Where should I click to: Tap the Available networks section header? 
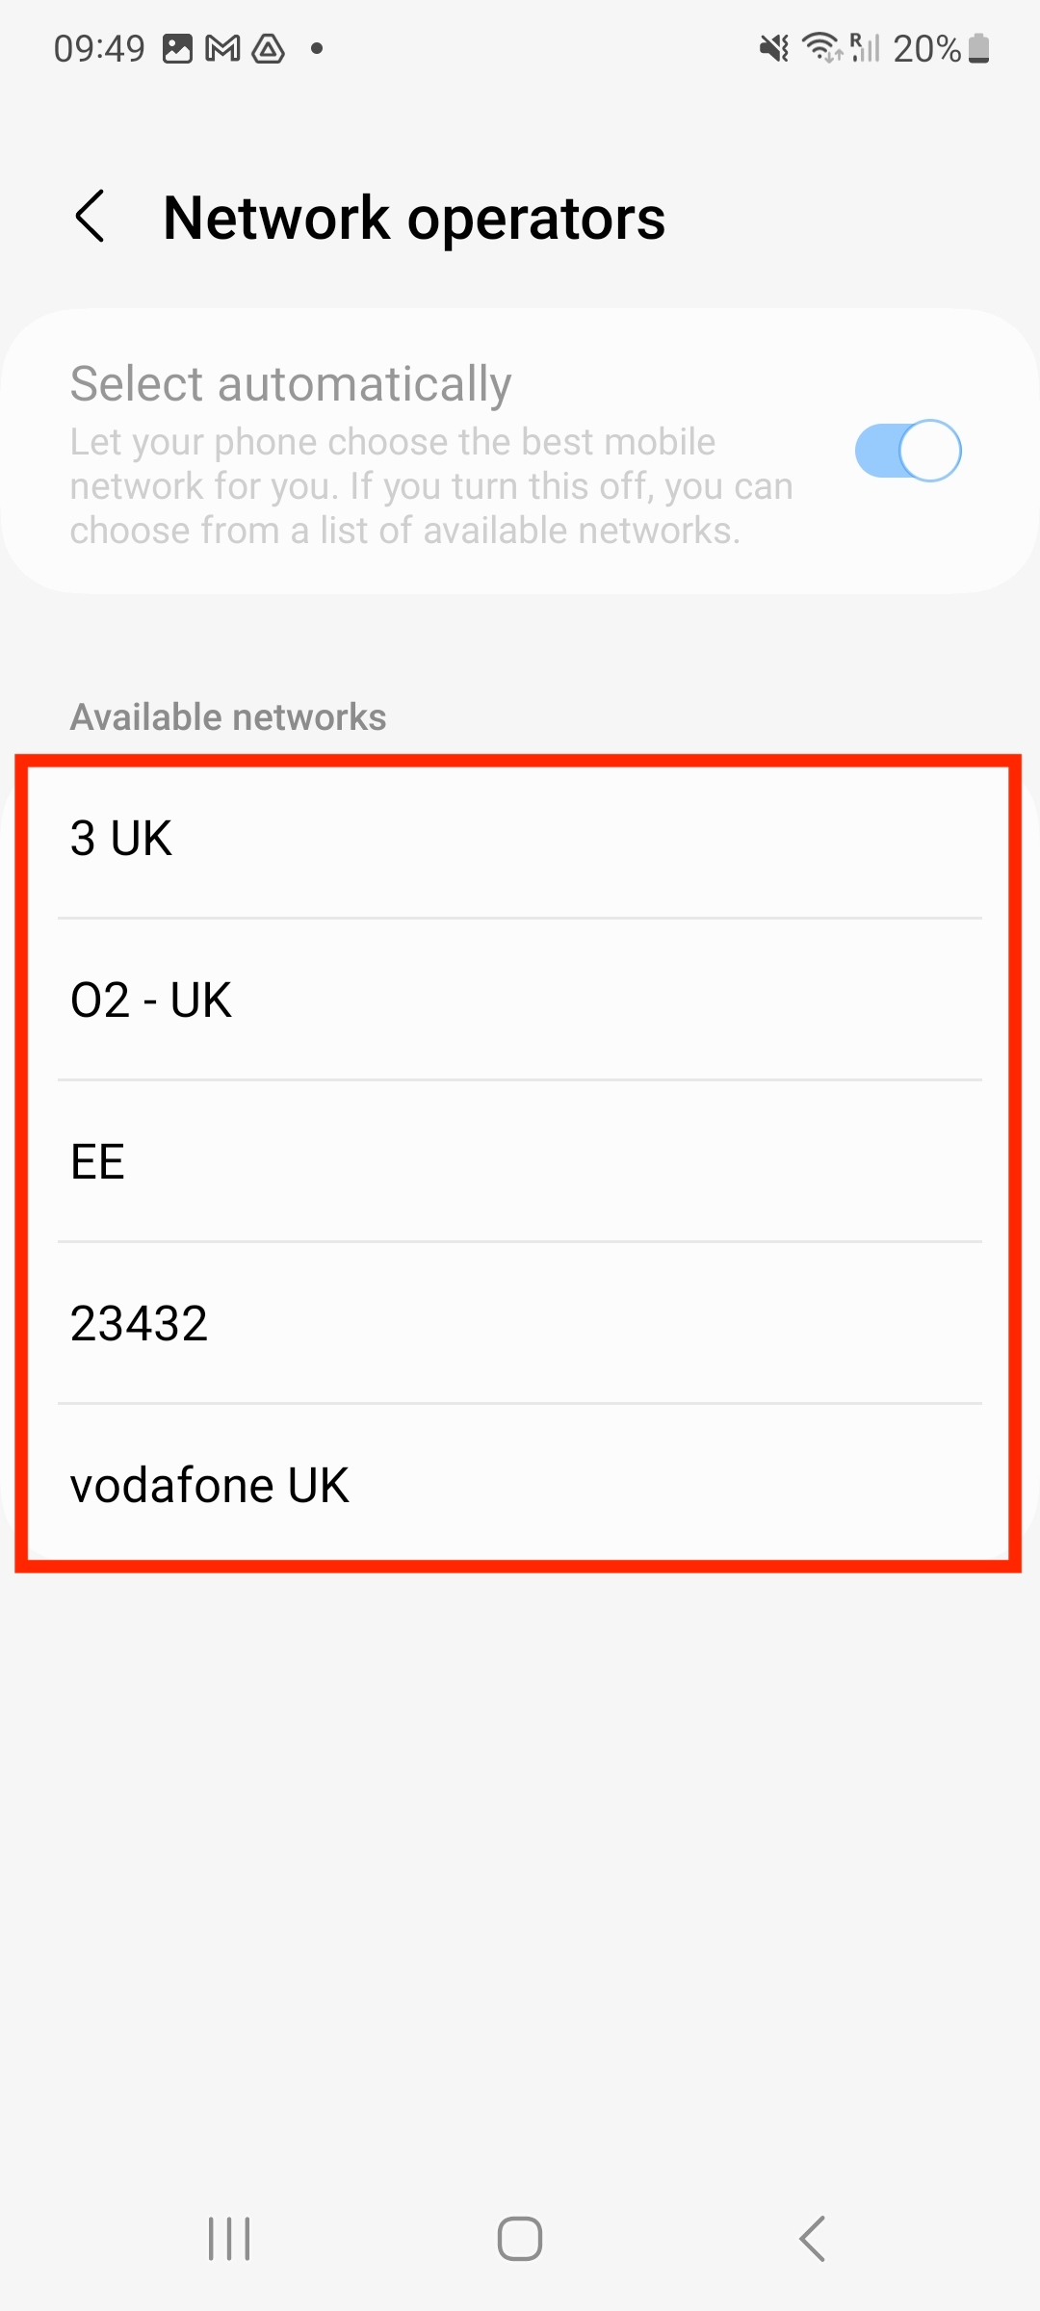tap(227, 715)
